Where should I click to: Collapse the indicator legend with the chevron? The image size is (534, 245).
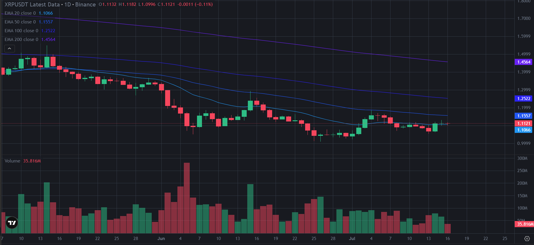pos(9,48)
